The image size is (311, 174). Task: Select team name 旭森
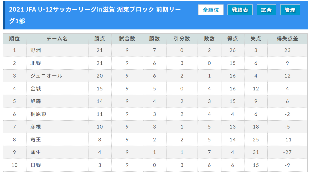(36, 101)
